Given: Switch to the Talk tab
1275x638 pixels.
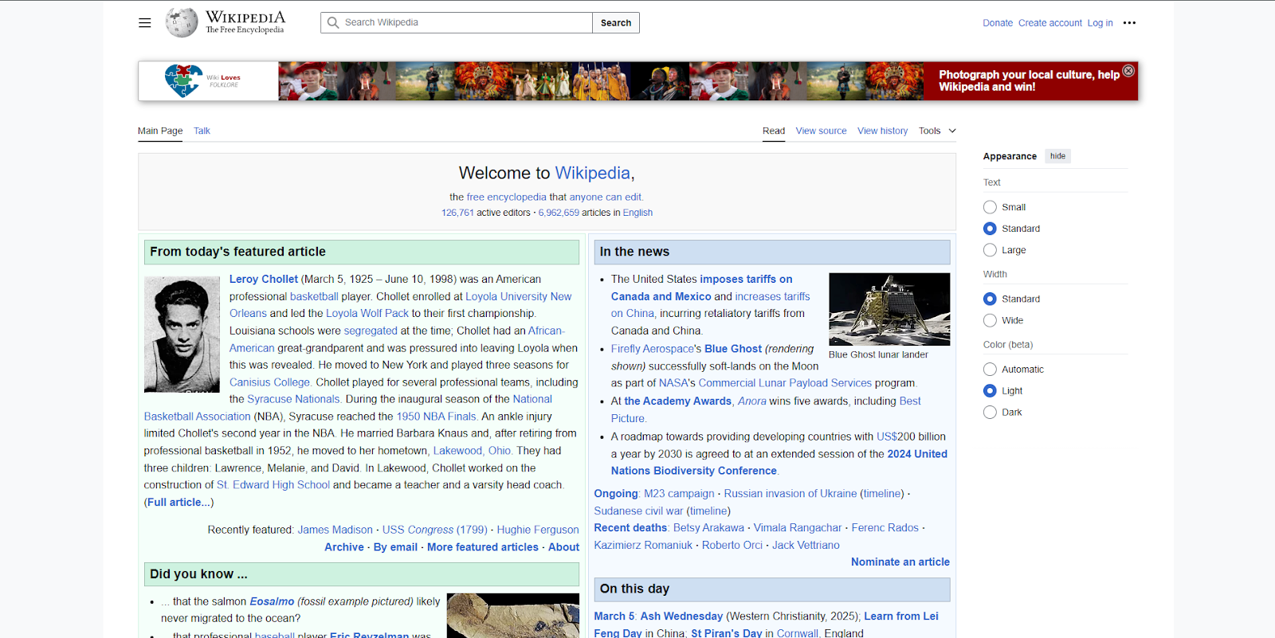Looking at the screenshot, I should point(202,131).
